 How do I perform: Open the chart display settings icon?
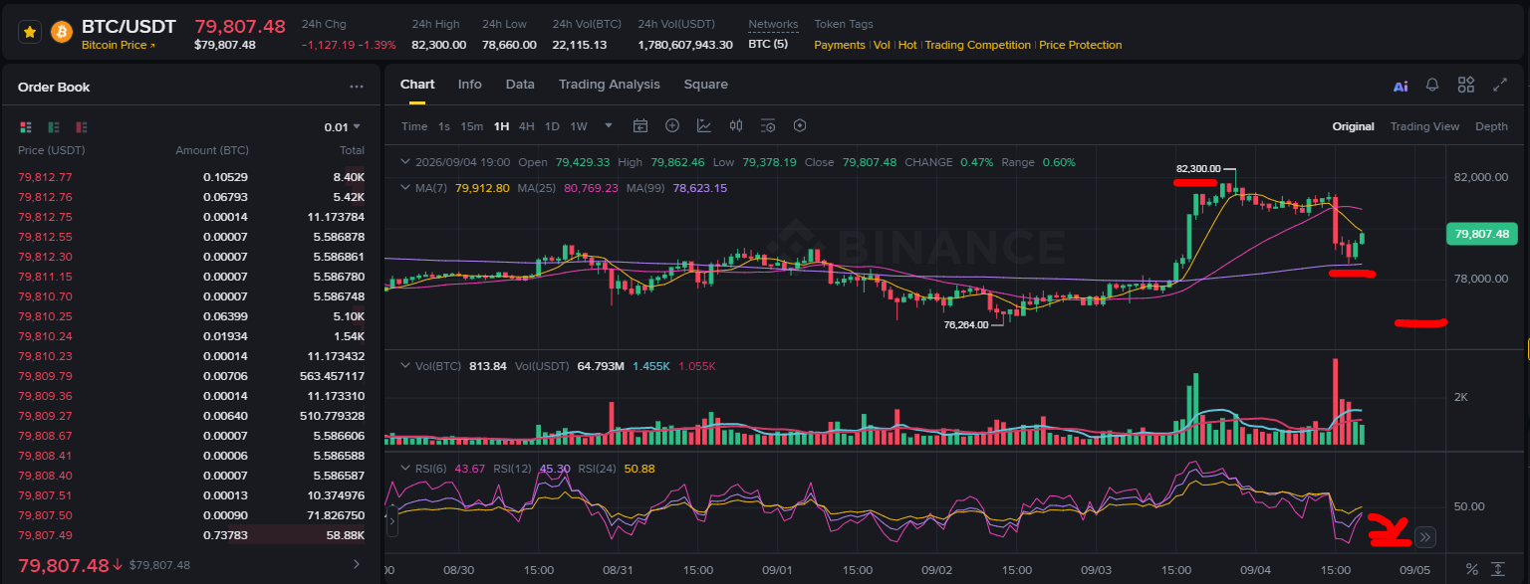tap(768, 125)
